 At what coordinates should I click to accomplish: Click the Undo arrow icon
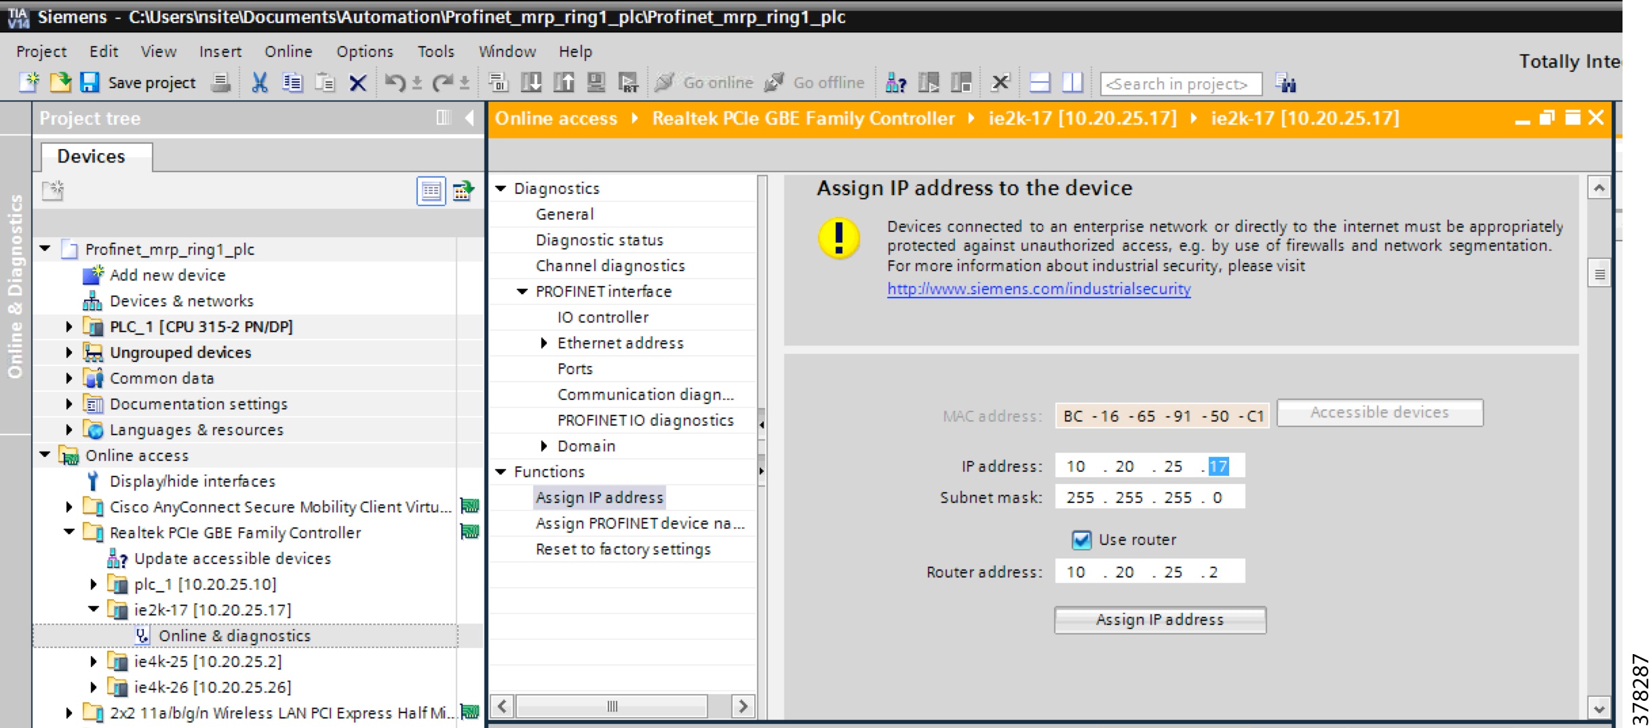395,83
